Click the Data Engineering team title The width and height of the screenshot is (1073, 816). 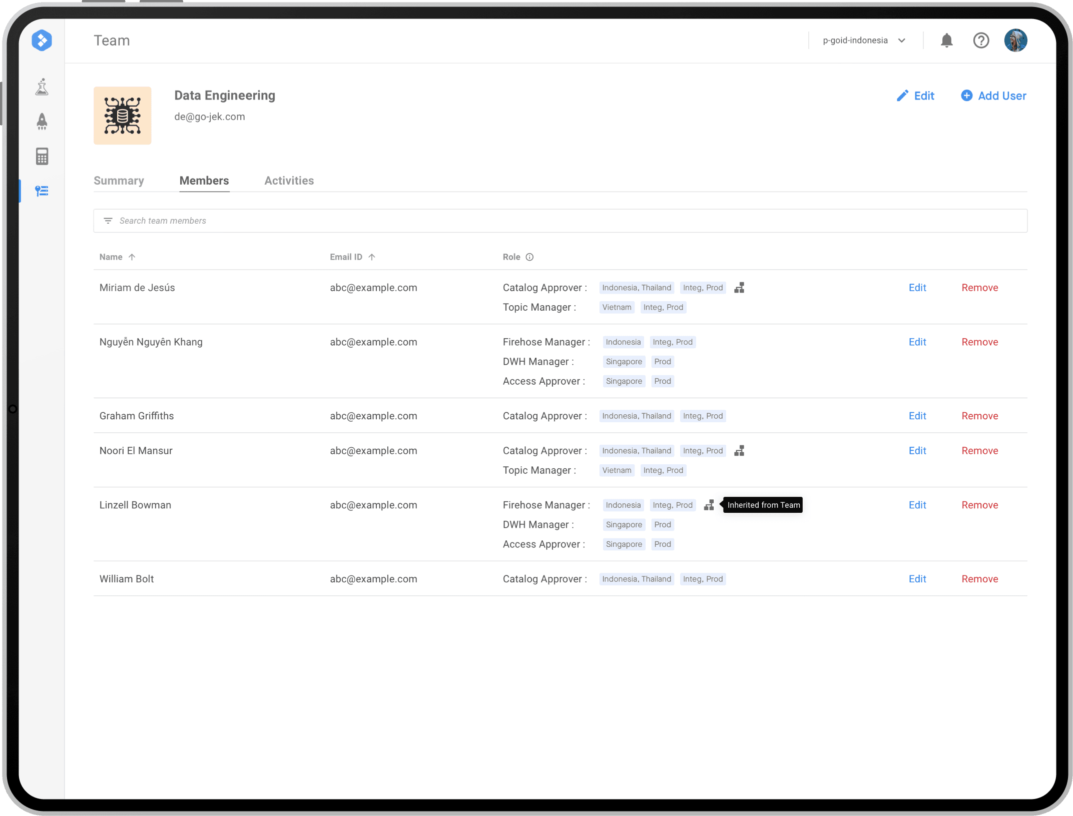[225, 96]
